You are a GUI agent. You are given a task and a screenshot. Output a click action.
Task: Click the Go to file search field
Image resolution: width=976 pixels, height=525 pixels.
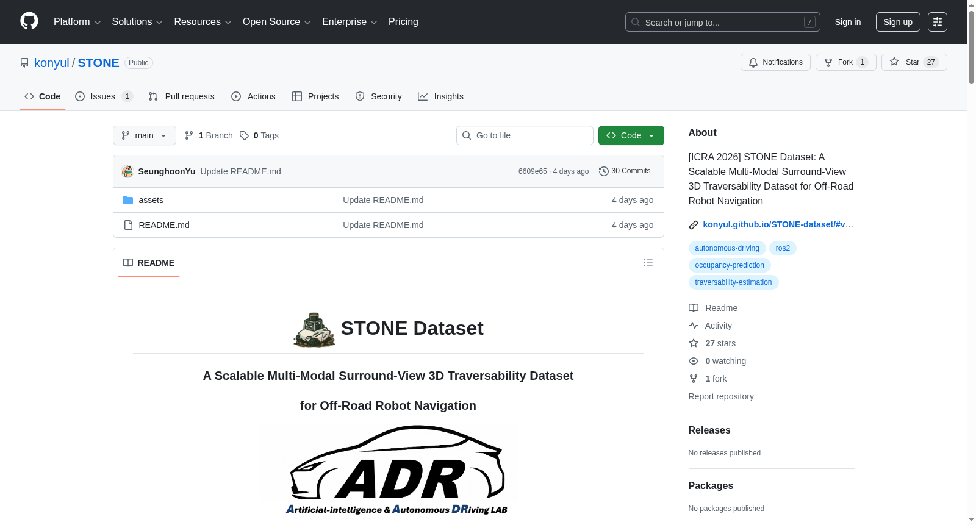click(525, 135)
